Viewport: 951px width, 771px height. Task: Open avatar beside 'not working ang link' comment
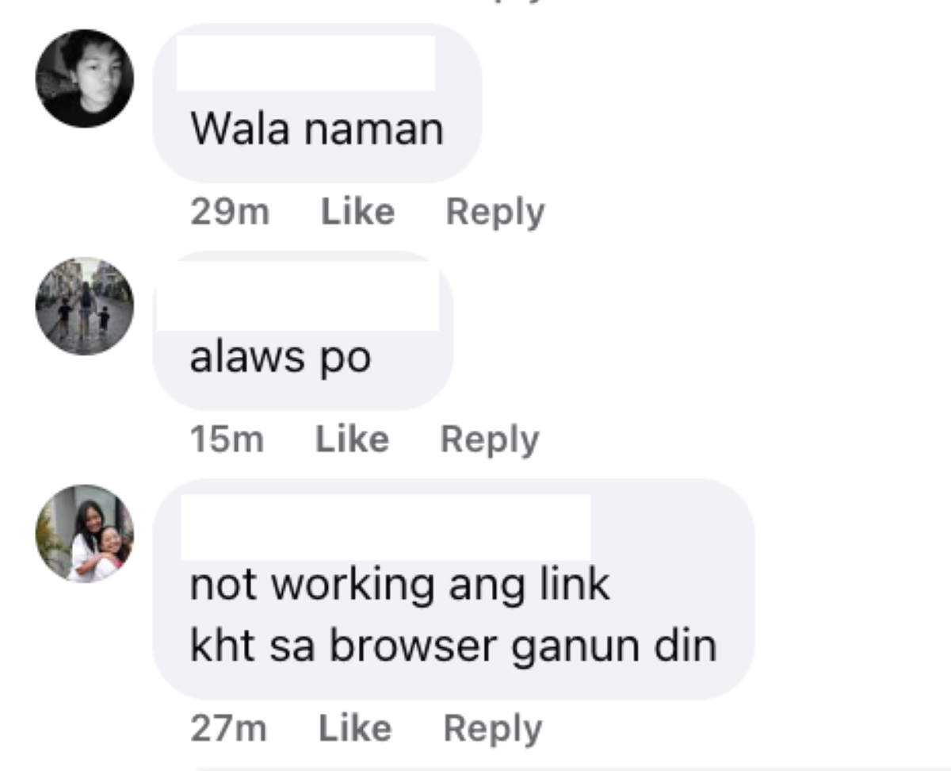tap(85, 534)
